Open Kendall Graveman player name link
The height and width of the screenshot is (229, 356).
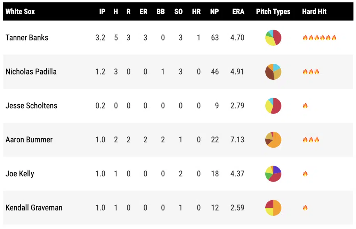coord(34,208)
